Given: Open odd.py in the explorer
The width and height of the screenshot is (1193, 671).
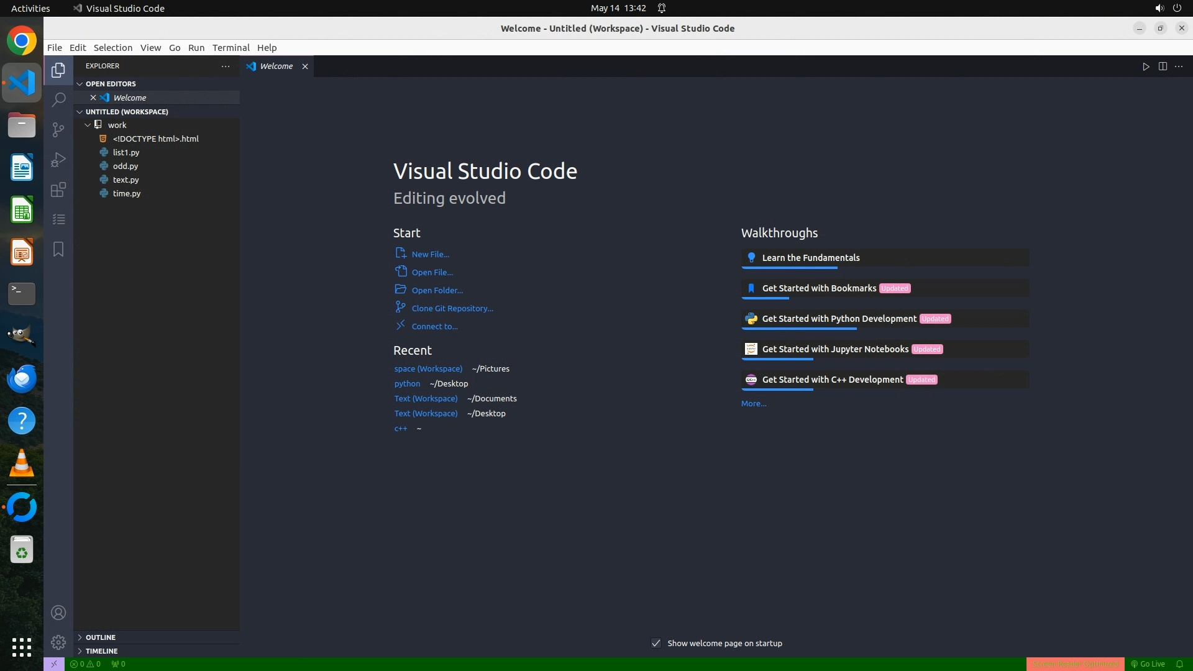Looking at the screenshot, I should coord(126,166).
